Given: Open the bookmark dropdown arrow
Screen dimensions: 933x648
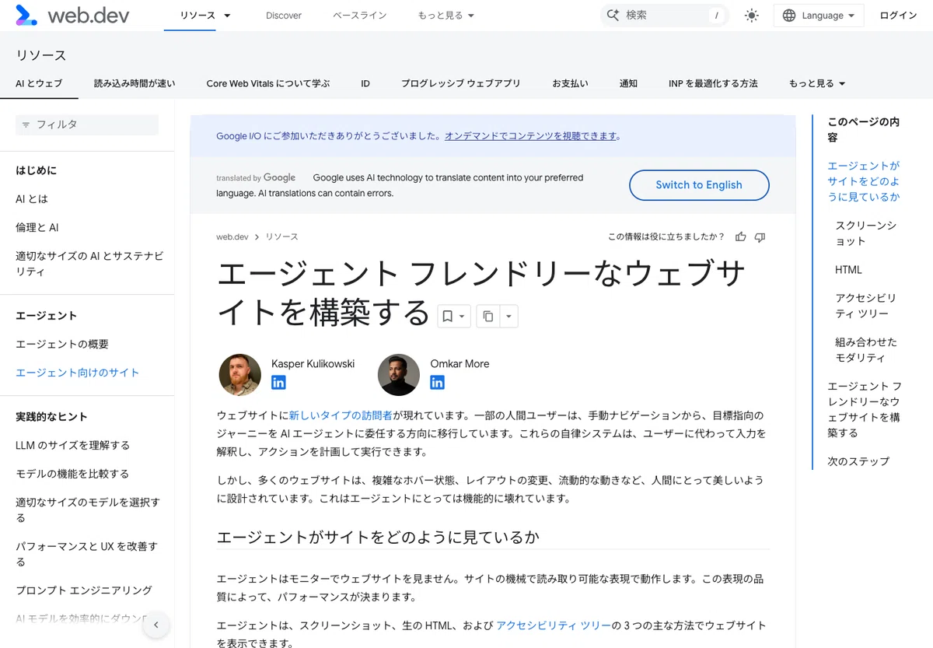Looking at the screenshot, I should (x=462, y=316).
